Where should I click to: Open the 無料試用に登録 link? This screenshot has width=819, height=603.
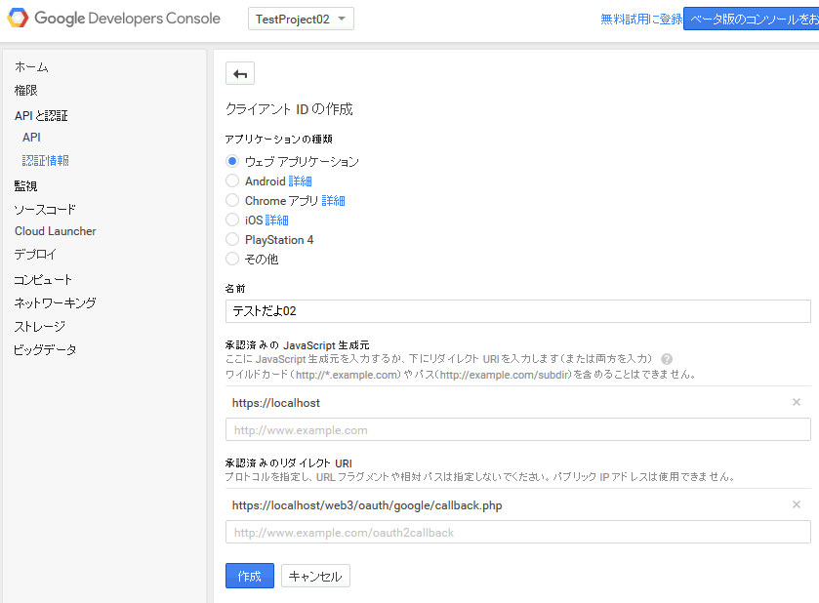pyautogui.click(x=641, y=20)
